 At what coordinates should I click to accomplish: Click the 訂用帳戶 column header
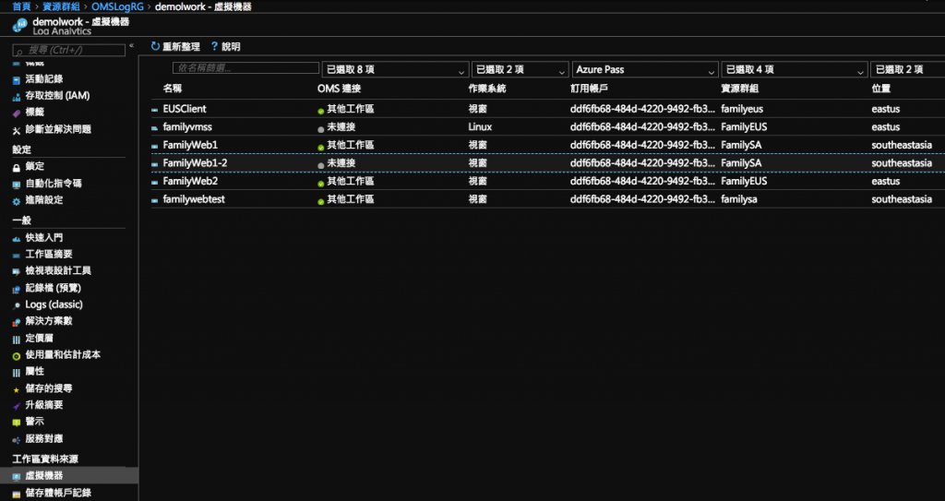(x=590, y=89)
